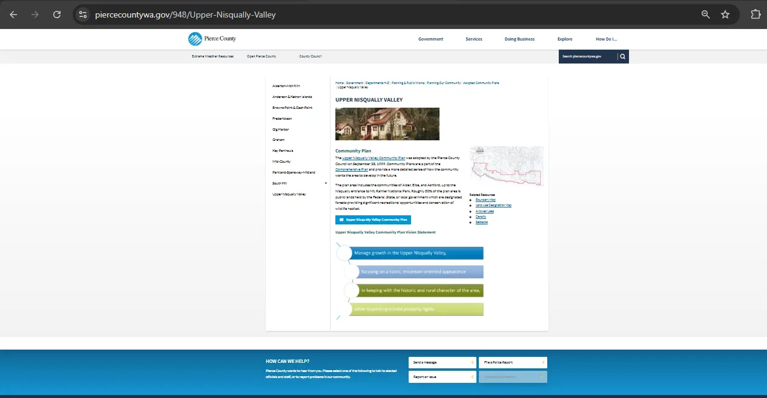Reload the page with browser refresh icon

coord(57,15)
